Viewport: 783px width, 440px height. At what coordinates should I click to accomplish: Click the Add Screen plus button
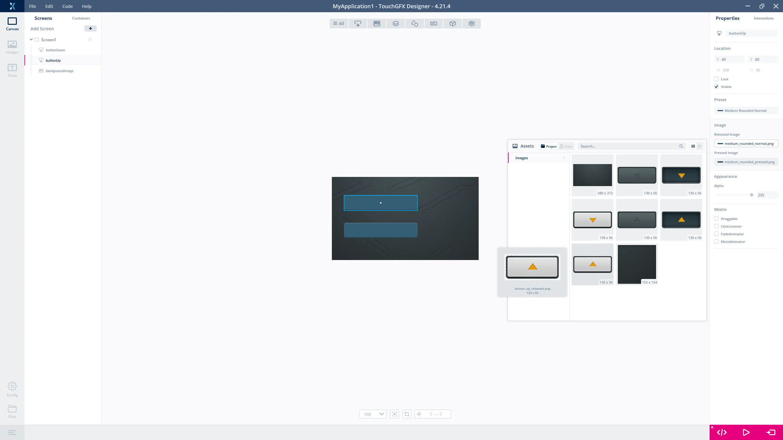90,28
